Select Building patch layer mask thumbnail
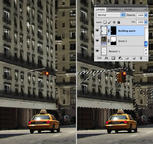The height and width of the screenshot is (144, 153). (113, 30)
